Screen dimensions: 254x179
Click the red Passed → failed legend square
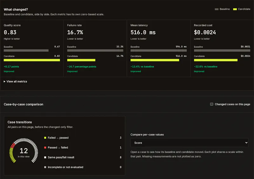point(45,147)
